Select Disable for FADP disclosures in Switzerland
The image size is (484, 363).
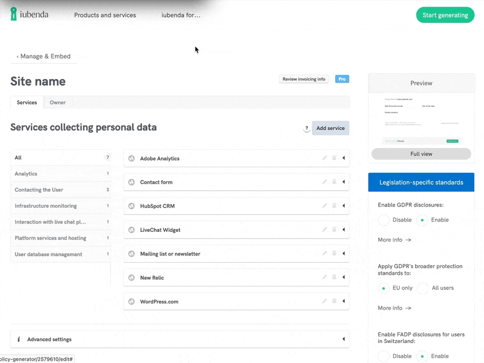384,356
